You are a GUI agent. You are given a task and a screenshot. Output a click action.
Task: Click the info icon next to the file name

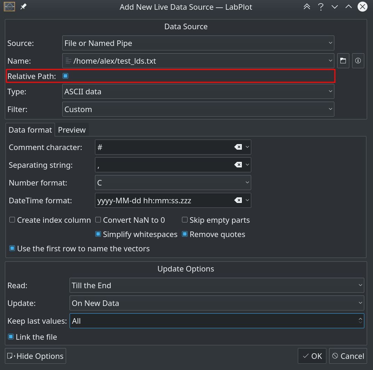(x=358, y=61)
